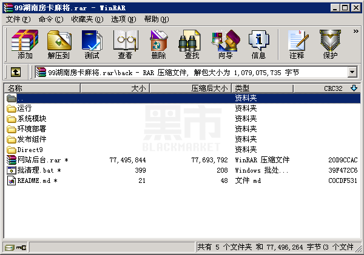Screen dimensions: 364x255
Task: Sort by the 类型 column header
Action: pyautogui.click(x=262, y=88)
